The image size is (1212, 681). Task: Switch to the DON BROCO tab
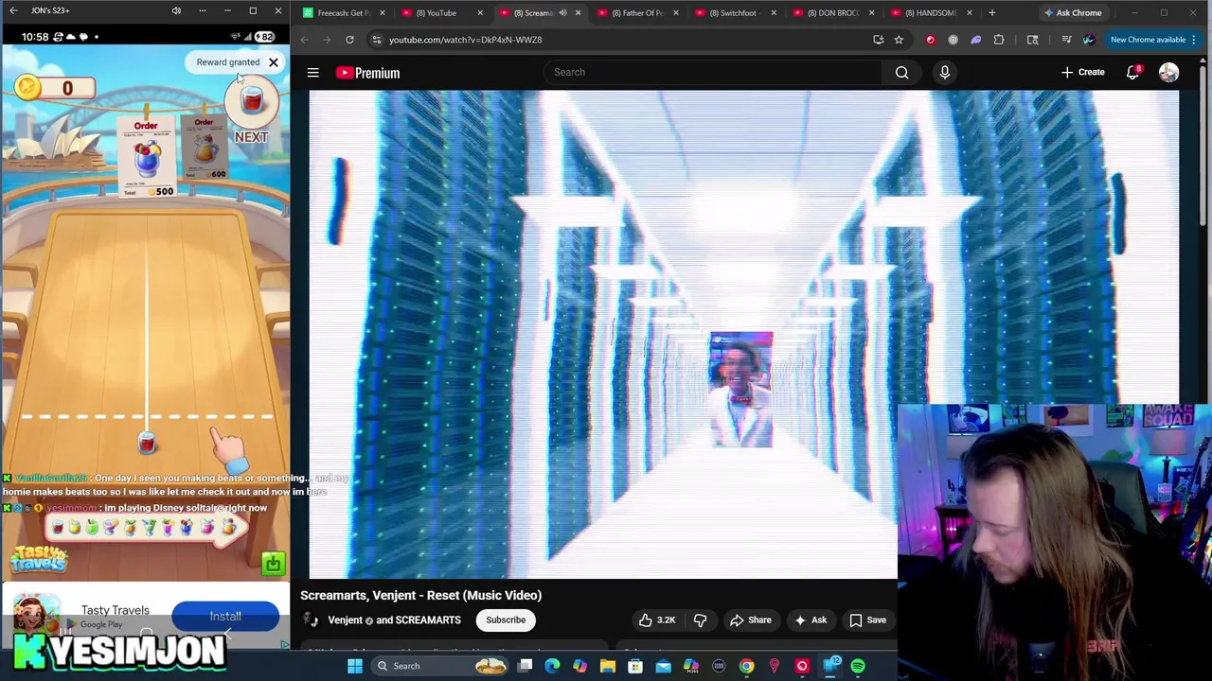(x=833, y=13)
